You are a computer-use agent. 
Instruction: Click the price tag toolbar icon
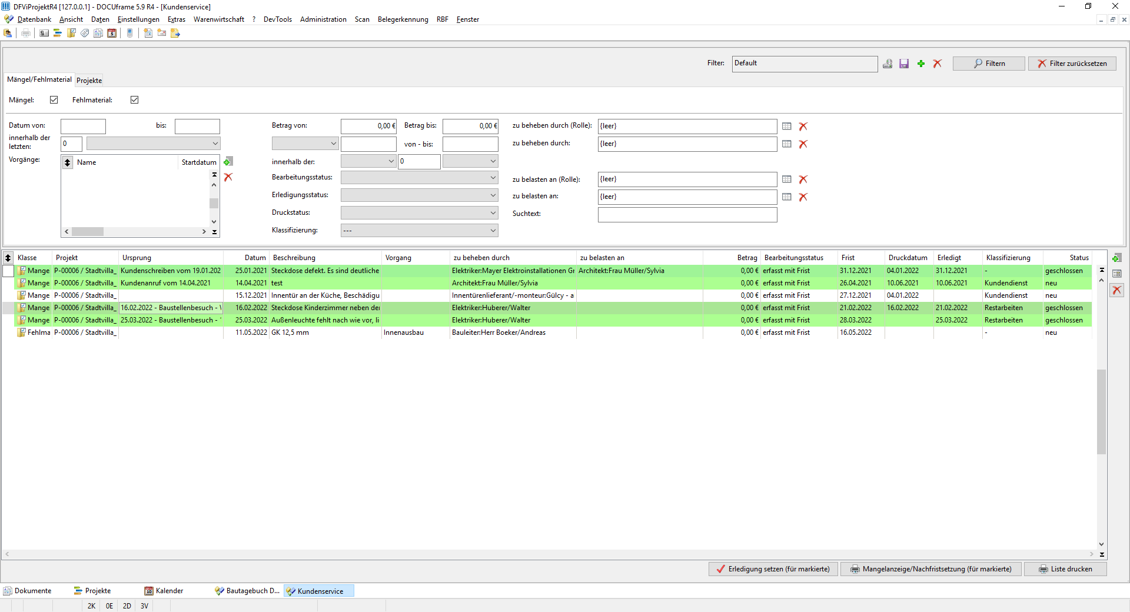click(85, 34)
